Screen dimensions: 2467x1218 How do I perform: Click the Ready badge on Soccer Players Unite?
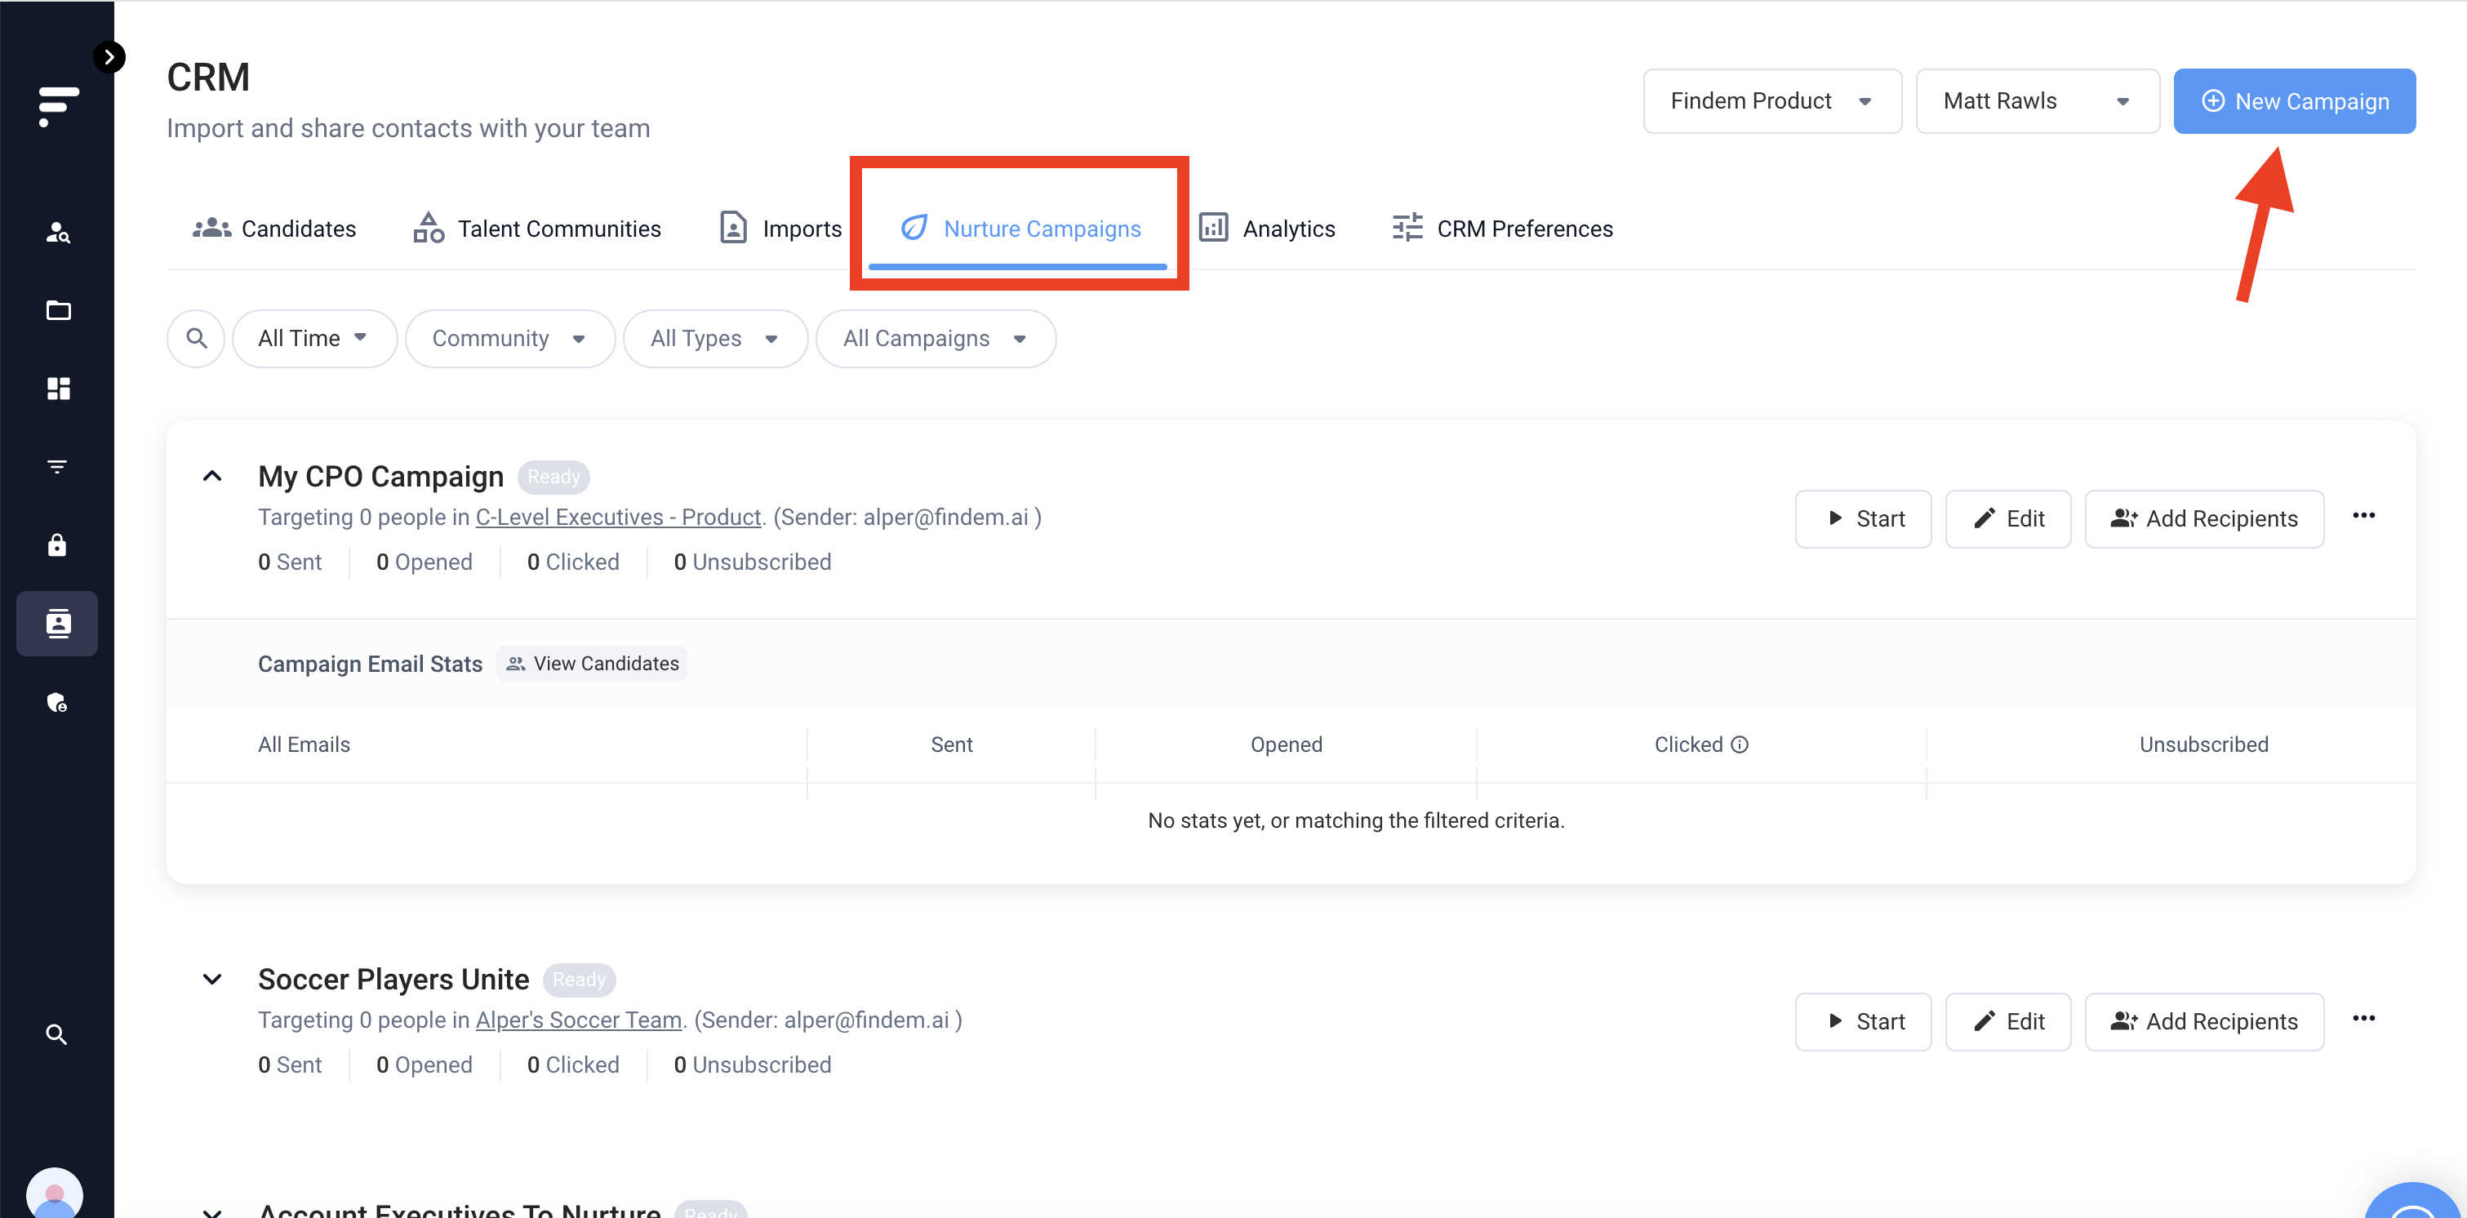580,979
